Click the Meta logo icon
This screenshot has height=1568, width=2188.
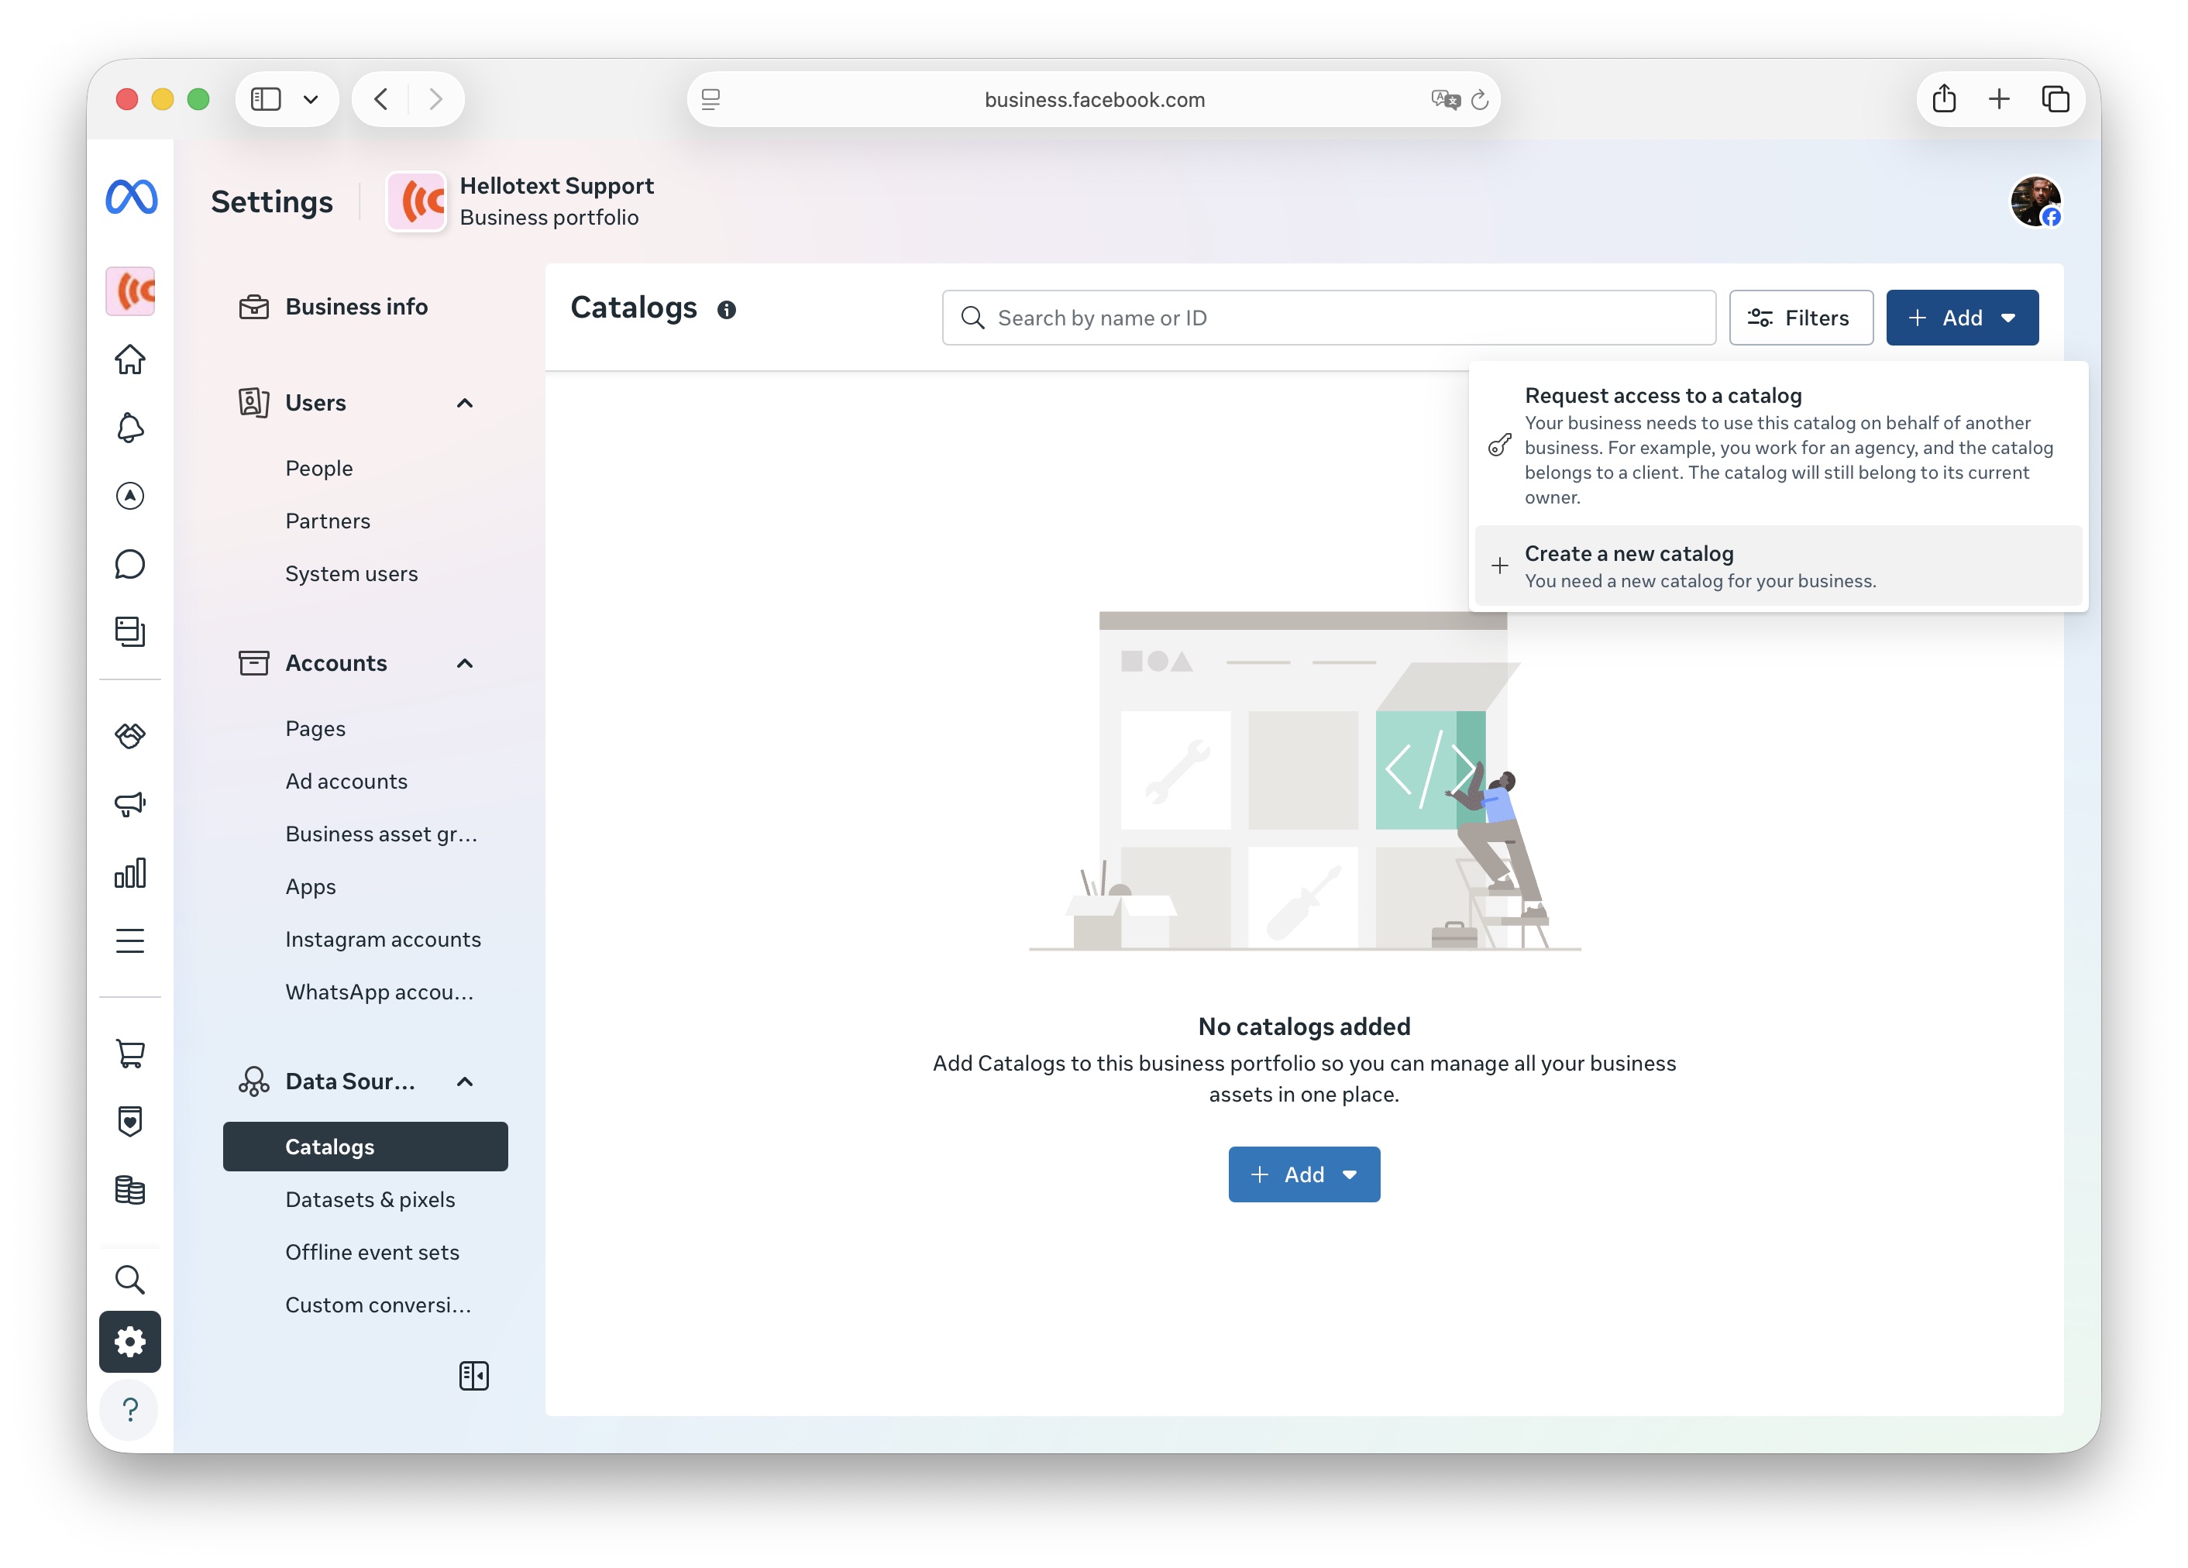coord(131,198)
